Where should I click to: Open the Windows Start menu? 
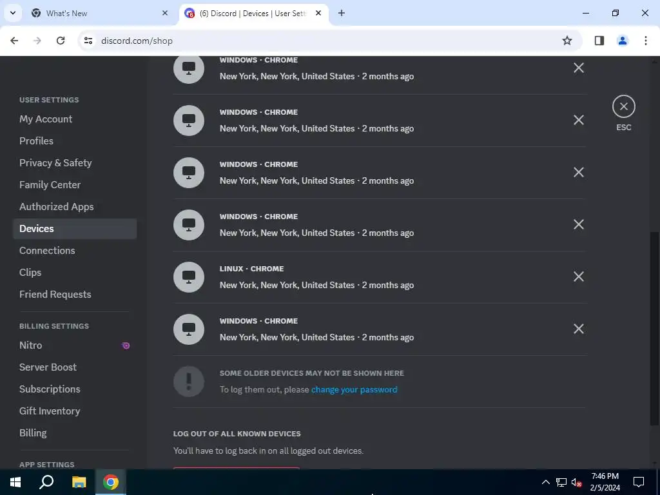tap(15, 482)
